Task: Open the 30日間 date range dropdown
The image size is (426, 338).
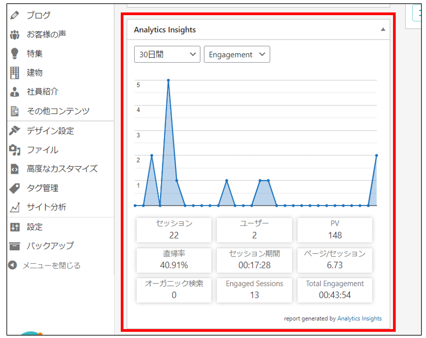Action: pos(167,54)
